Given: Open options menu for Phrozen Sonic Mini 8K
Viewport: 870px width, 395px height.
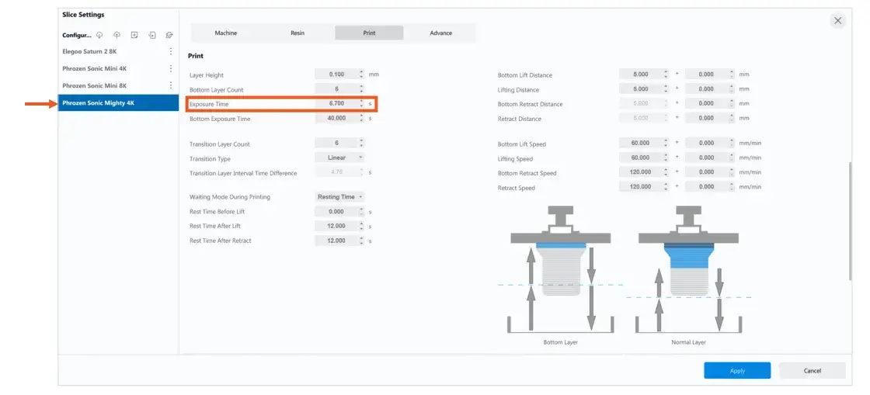Looking at the screenshot, I should coord(171,85).
